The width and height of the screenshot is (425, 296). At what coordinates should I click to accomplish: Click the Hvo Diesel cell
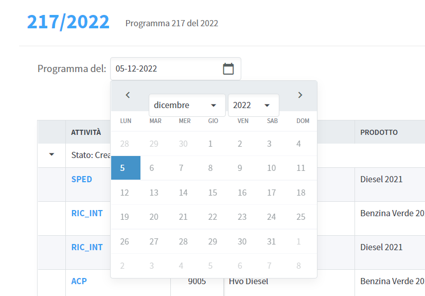pyautogui.click(x=249, y=281)
